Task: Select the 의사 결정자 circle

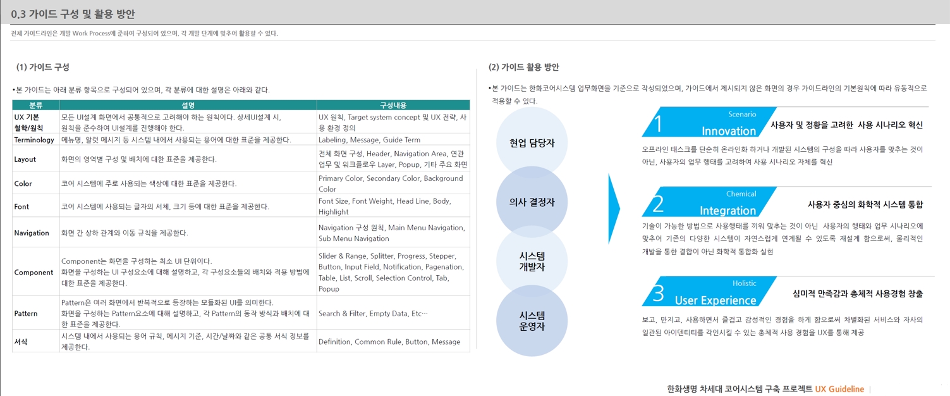Action: (532, 202)
